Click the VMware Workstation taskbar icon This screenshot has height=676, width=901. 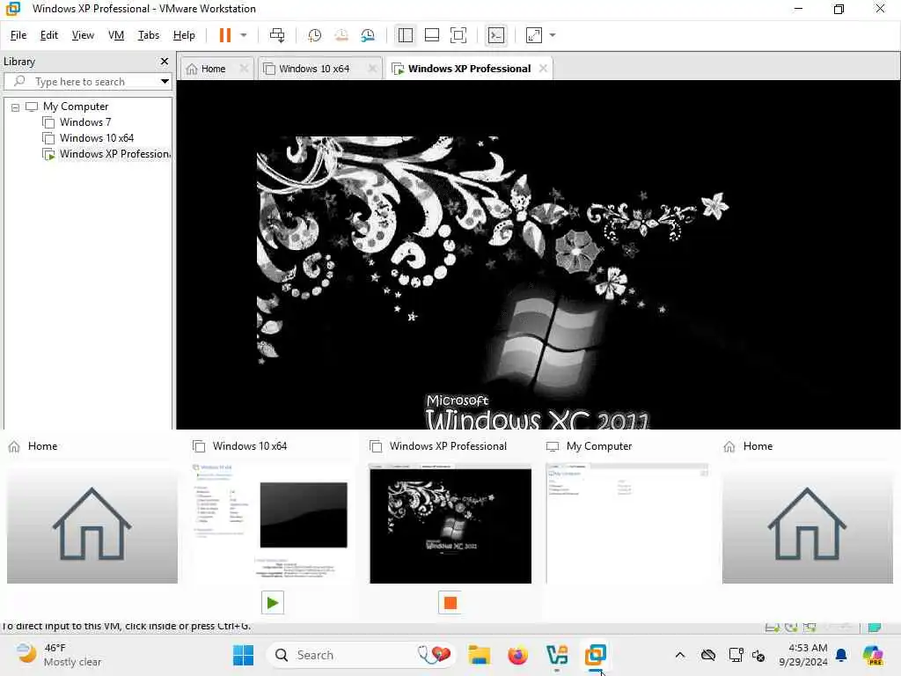click(x=596, y=655)
